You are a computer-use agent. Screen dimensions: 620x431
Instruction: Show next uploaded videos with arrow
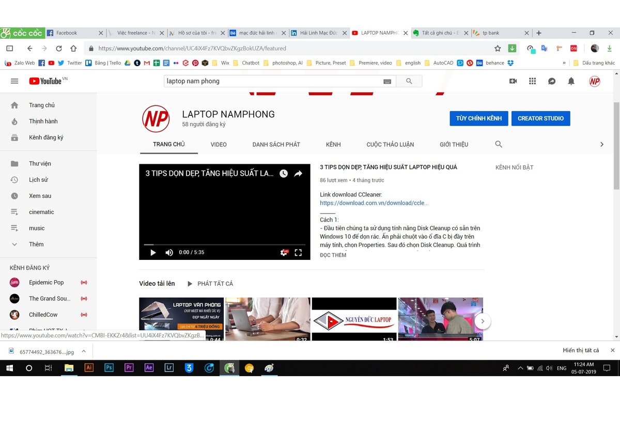(x=483, y=321)
